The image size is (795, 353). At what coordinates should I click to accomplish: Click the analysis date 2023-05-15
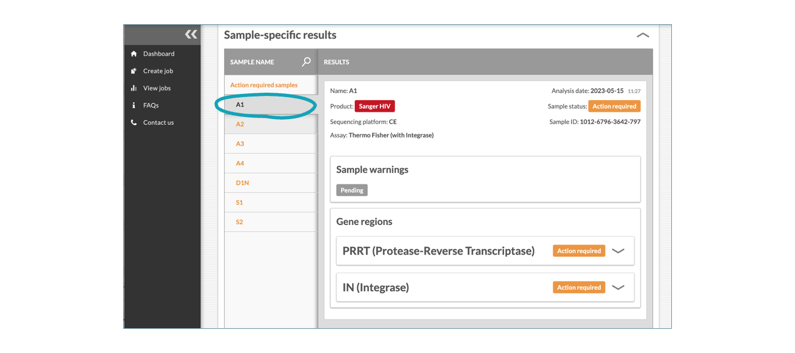click(x=607, y=91)
